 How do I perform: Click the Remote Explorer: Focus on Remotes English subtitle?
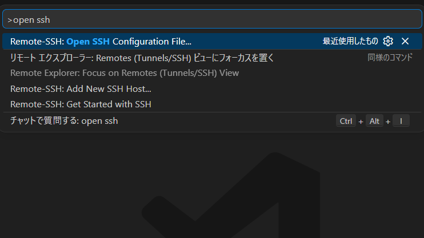(125, 73)
